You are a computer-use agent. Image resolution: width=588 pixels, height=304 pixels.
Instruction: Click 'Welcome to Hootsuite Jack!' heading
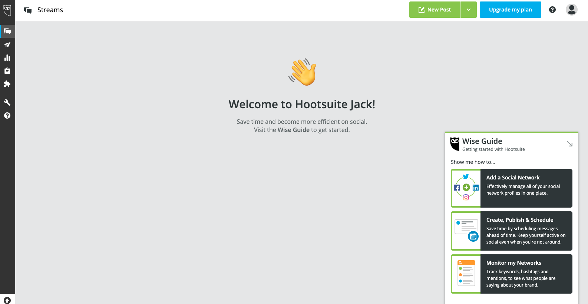(x=302, y=105)
